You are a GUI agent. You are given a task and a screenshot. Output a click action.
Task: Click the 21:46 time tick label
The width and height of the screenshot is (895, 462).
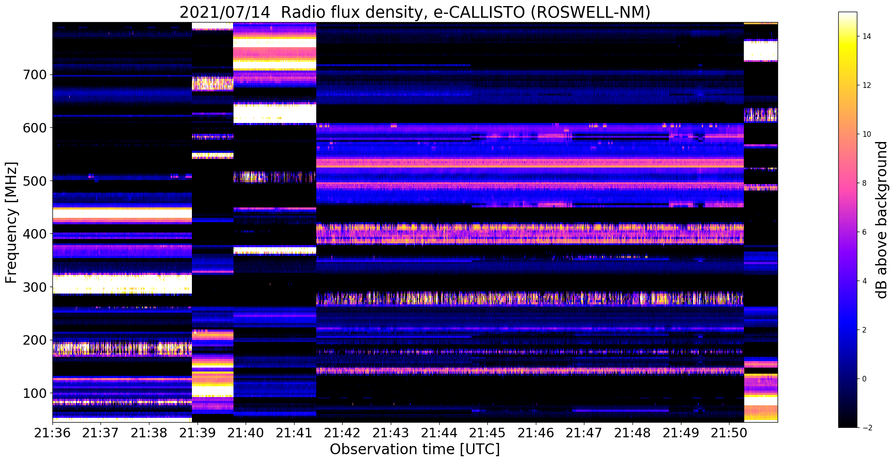click(x=536, y=433)
